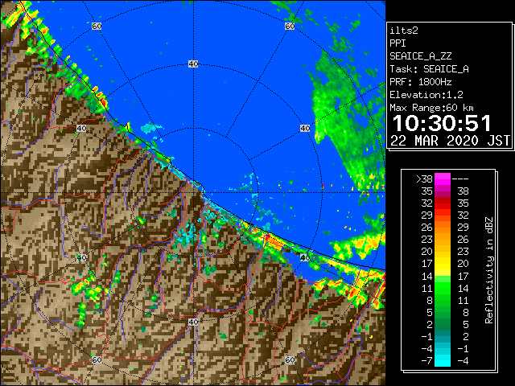Pick the cyan -7 to -4 dBZ swatch

tap(443, 361)
